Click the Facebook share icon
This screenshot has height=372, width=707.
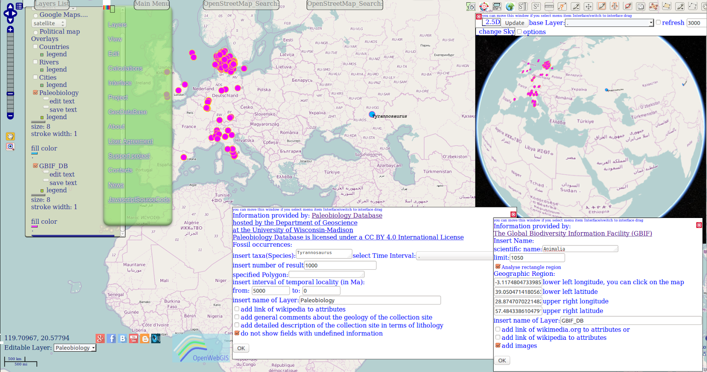tap(111, 338)
